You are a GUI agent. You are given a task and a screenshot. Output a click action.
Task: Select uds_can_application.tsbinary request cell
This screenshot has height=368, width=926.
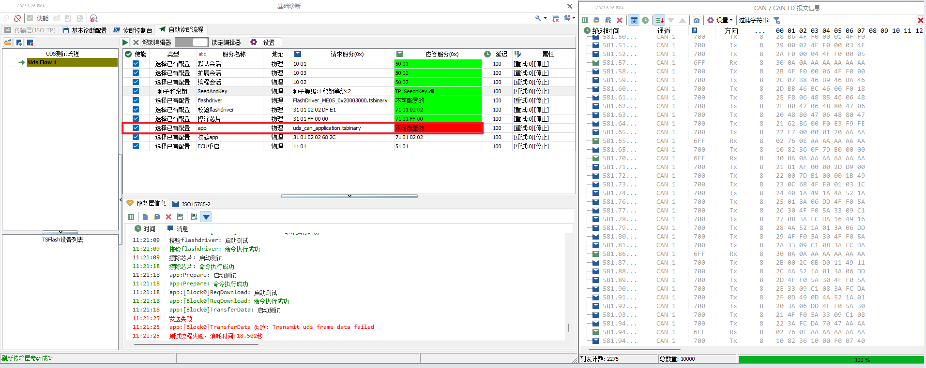point(343,128)
